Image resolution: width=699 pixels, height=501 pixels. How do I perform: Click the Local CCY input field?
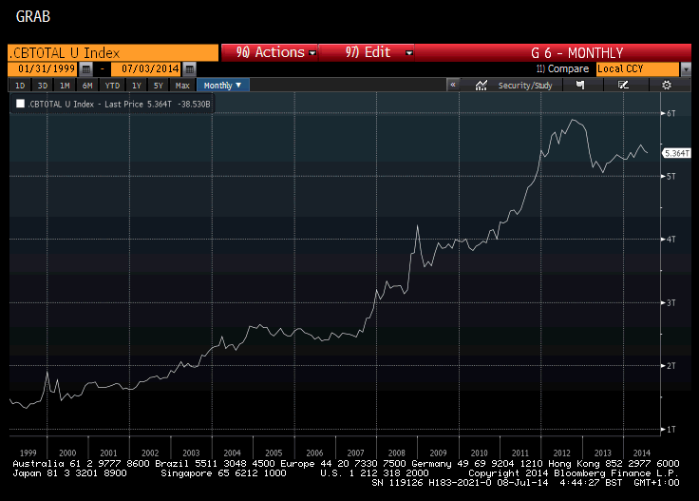click(637, 69)
